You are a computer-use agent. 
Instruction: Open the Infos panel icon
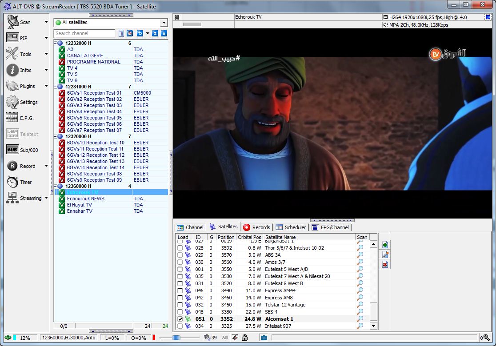pos(12,70)
